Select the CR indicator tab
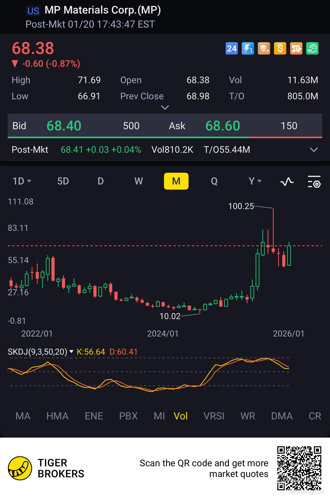330x499 pixels. tap(315, 416)
